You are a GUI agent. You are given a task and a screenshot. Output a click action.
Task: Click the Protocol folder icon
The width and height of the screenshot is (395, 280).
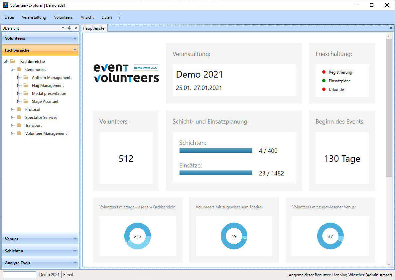(x=20, y=109)
